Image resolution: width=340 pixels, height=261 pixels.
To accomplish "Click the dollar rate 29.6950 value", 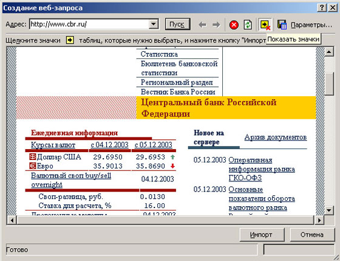I will pyautogui.click(x=108, y=157).
